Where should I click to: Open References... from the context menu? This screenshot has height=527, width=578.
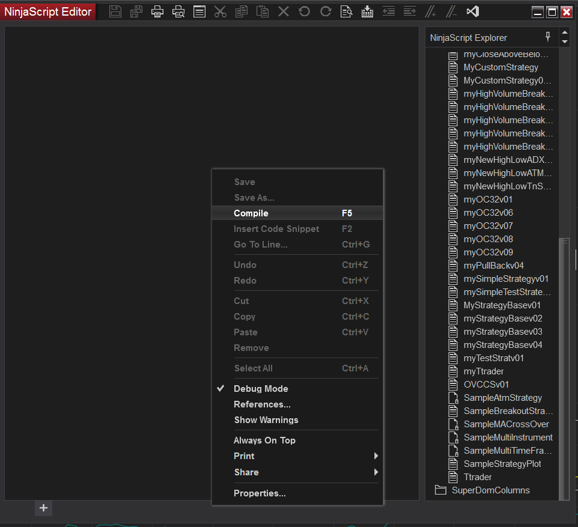click(262, 404)
